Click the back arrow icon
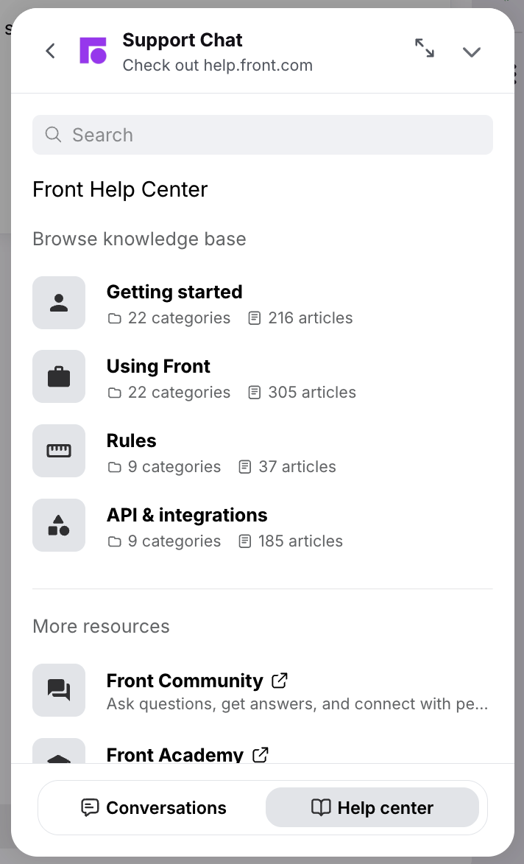This screenshot has width=524, height=864. click(x=50, y=51)
